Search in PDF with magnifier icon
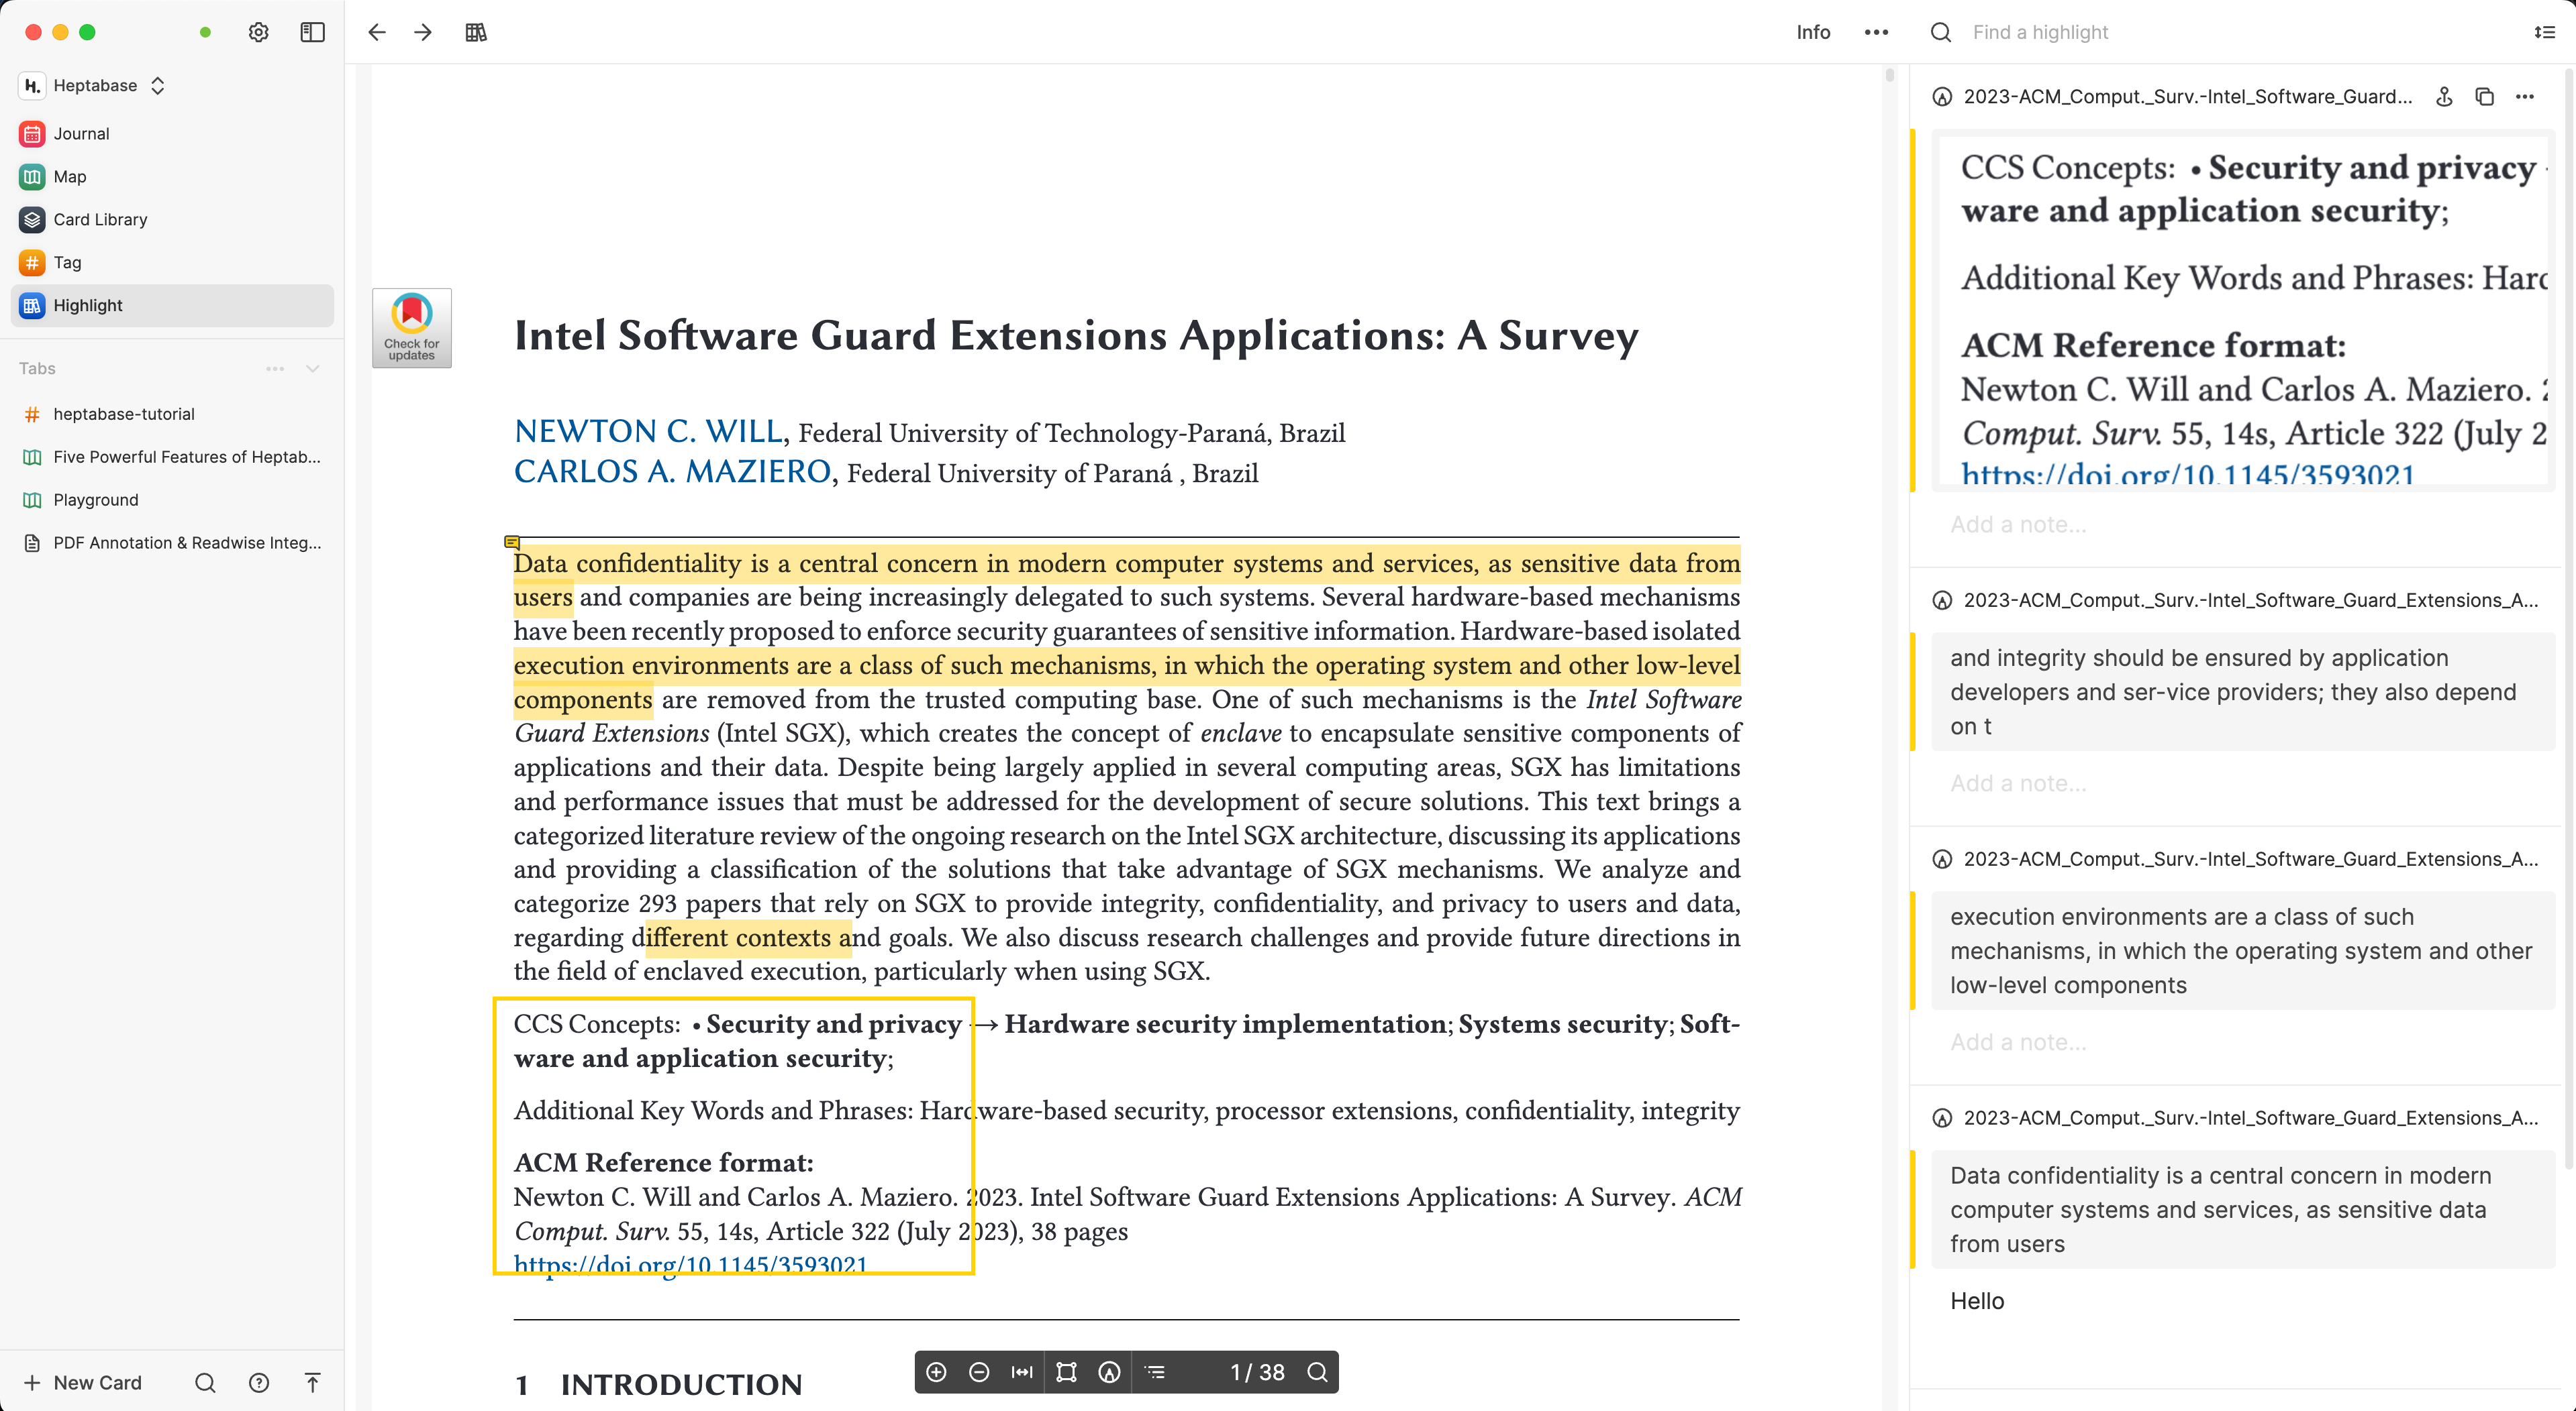 (1317, 1372)
